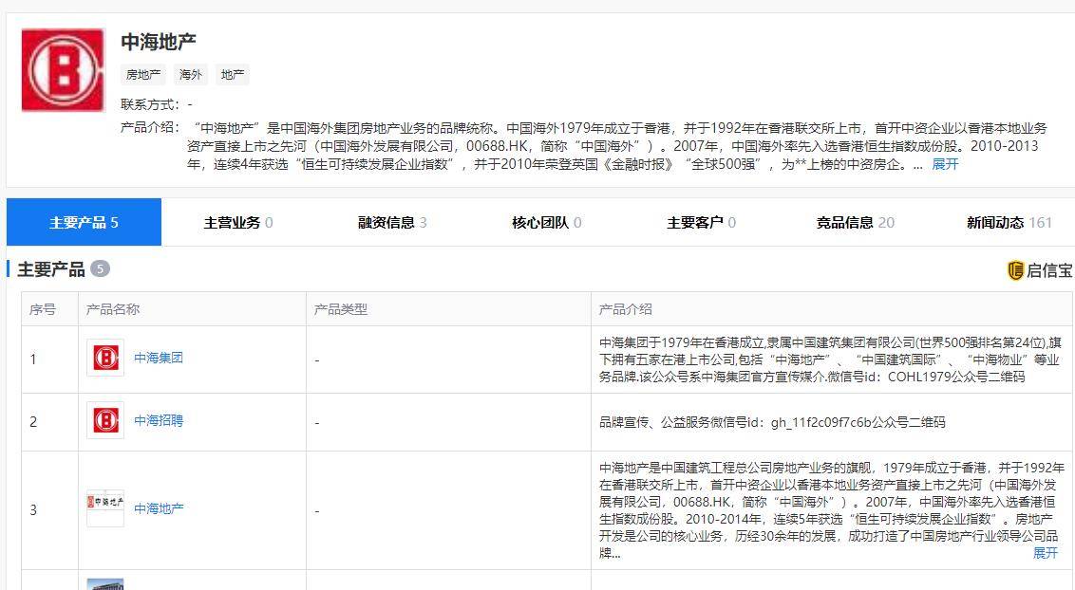Screen dimensions: 1075x590
Task: Select the 海外 tag
Action: click(x=192, y=74)
